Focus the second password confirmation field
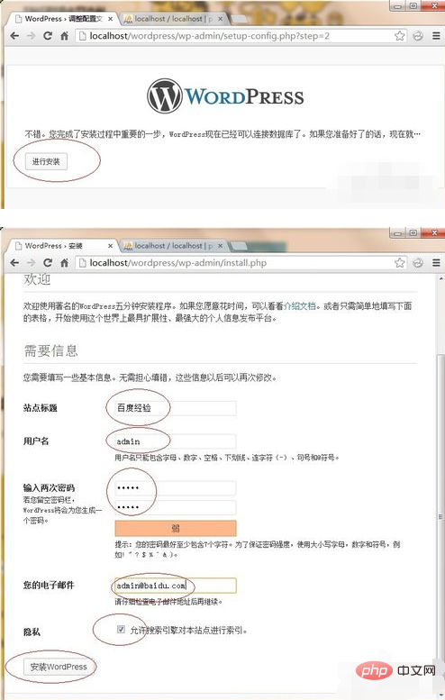 coord(176,507)
